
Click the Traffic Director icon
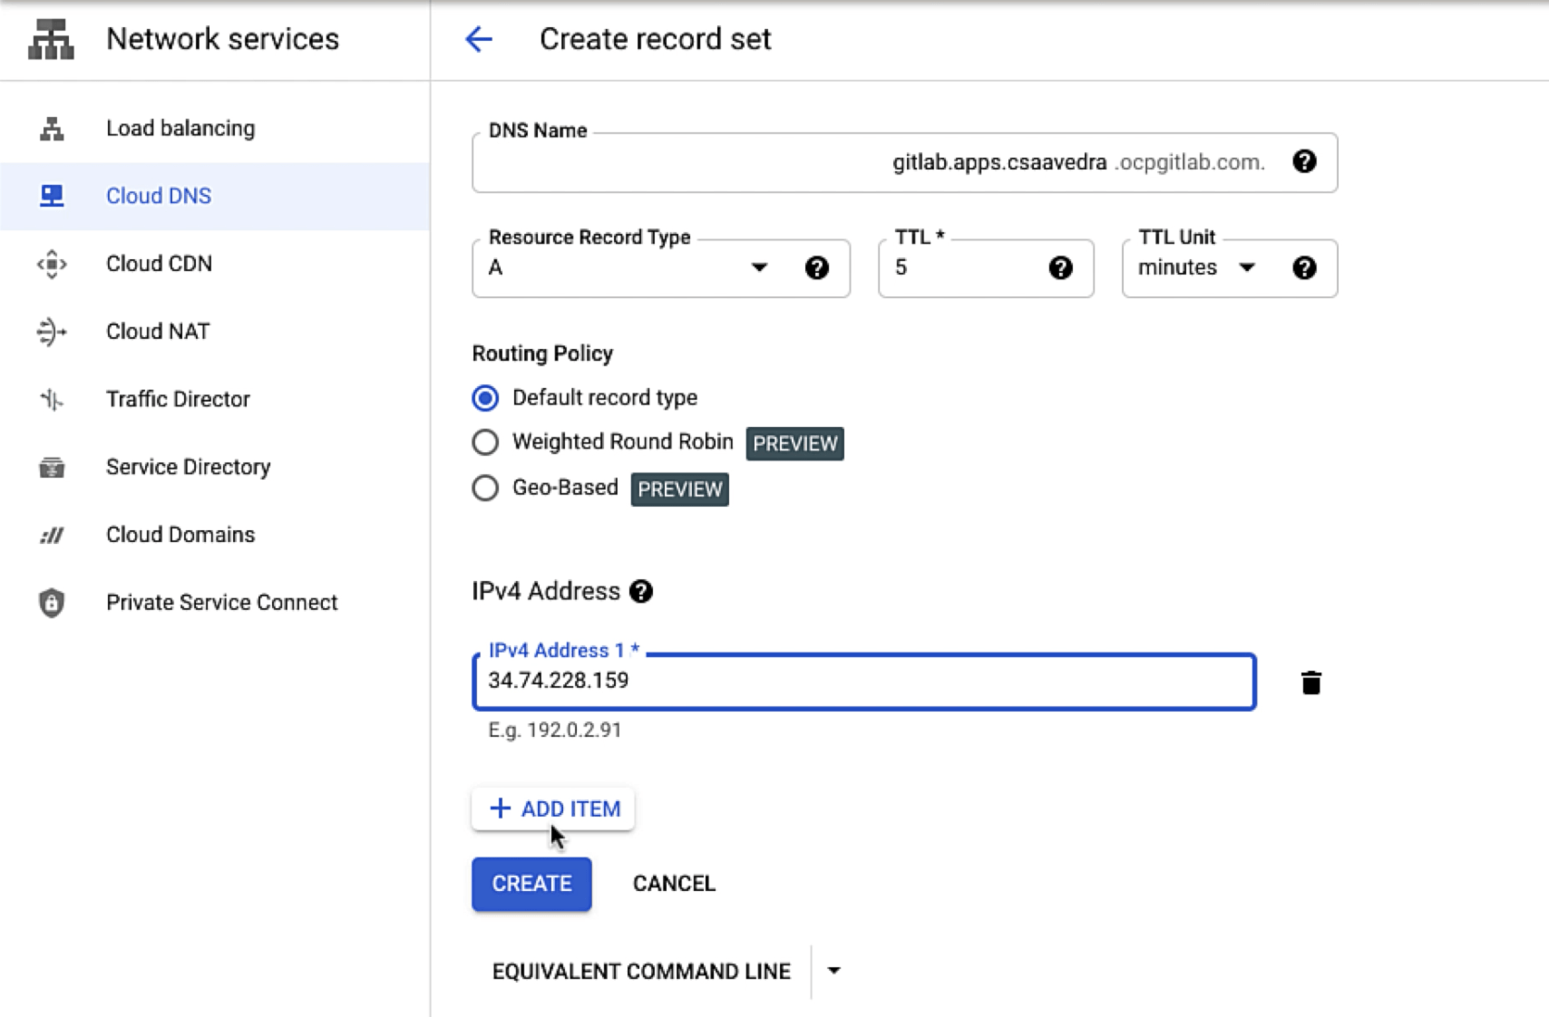coord(52,399)
